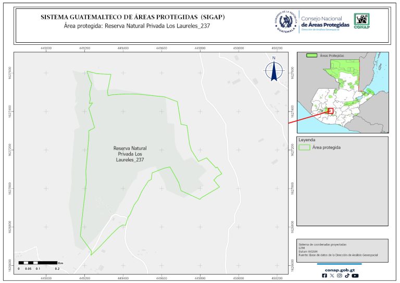The height and width of the screenshot is (283, 400).
Task: Click the Facebook icon
Action: 325,276
